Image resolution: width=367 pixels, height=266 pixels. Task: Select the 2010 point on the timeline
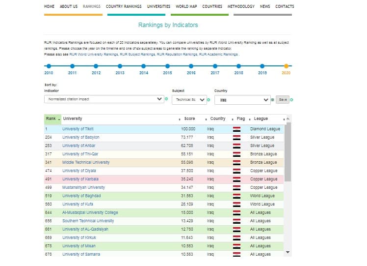click(x=49, y=66)
